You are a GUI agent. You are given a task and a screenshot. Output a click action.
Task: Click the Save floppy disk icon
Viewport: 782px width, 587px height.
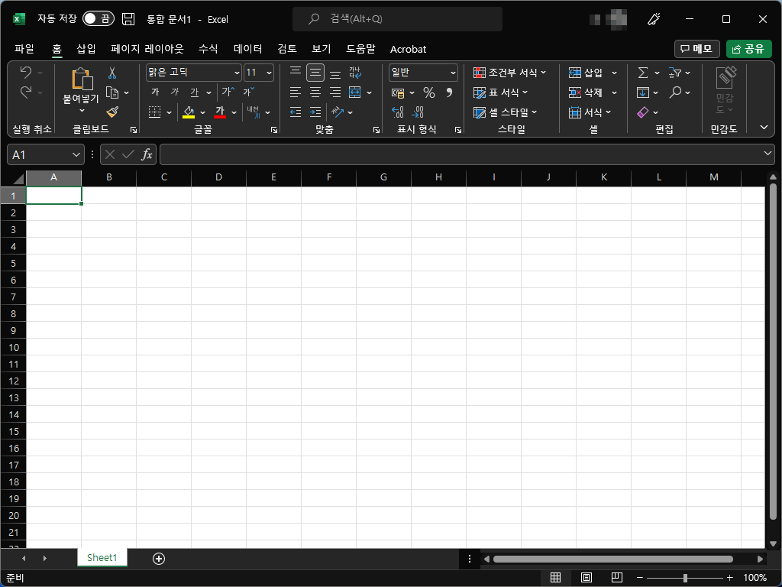click(128, 19)
